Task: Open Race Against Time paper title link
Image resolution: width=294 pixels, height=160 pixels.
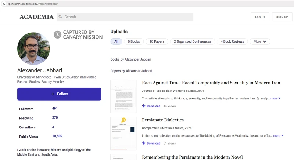Action: point(211,83)
